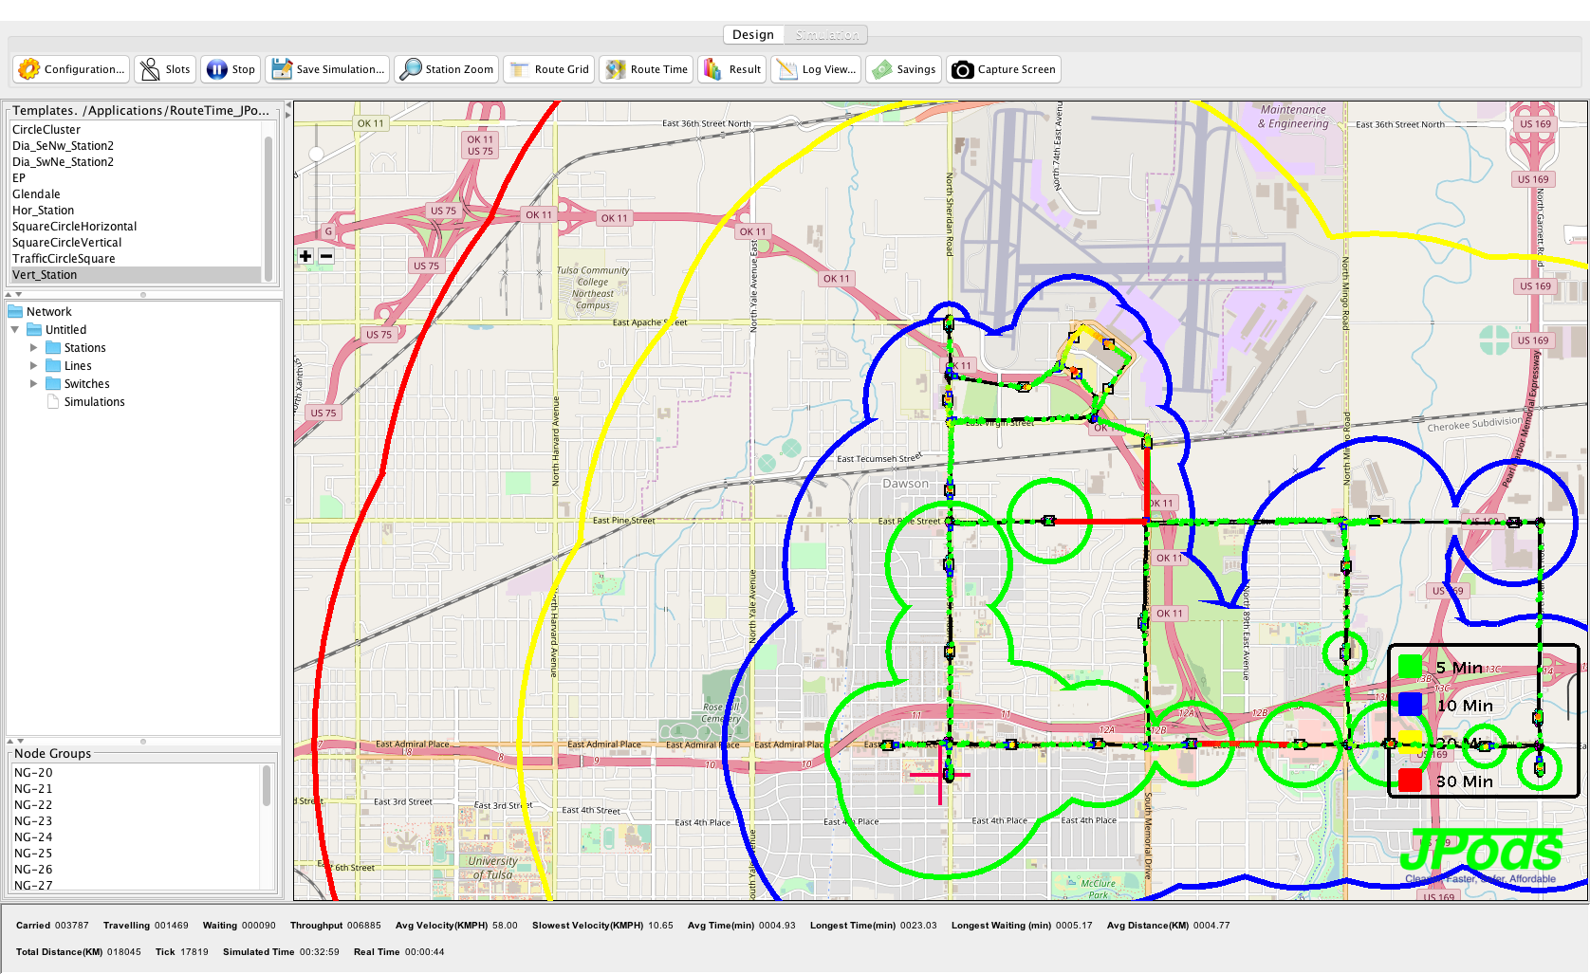This screenshot has width=1590, height=974.
Task: Zoom in the map with plus button
Action: [x=305, y=256]
